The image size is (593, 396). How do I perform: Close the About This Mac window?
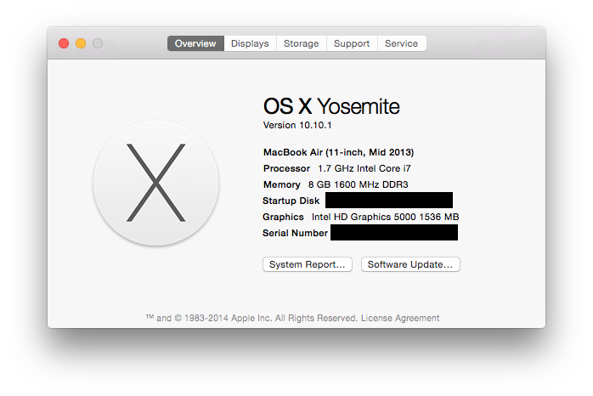click(64, 43)
